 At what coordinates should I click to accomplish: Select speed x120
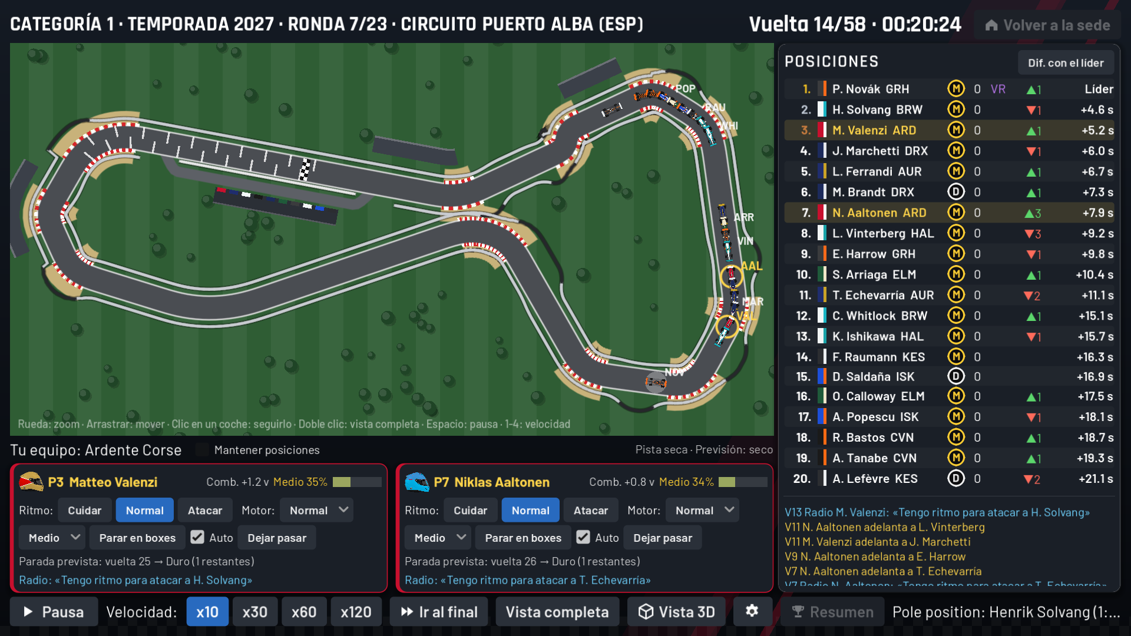[356, 611]
